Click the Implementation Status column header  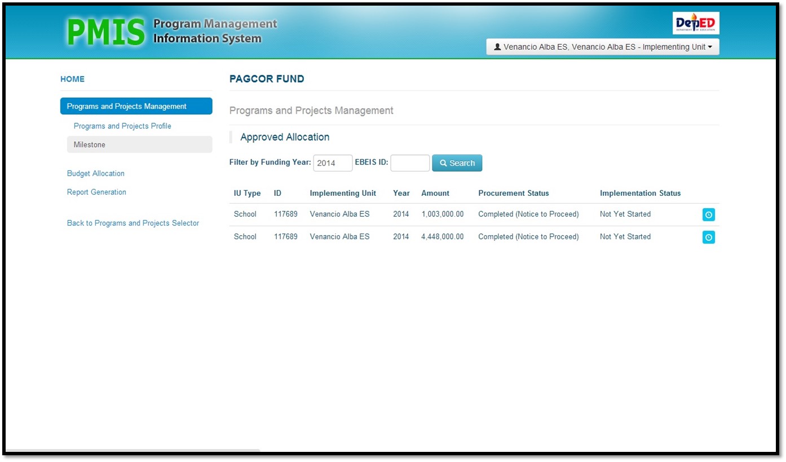point(641,193)
